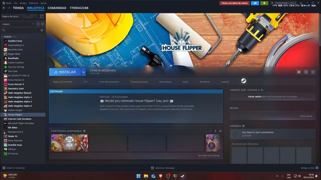Screen dimensions: 321x180
Task: Switch to the COMUNIDAD tab
Action: 57,8
